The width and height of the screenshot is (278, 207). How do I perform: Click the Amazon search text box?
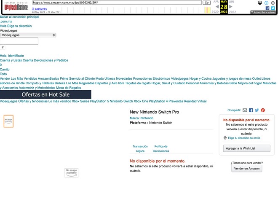tap(19, 41)
